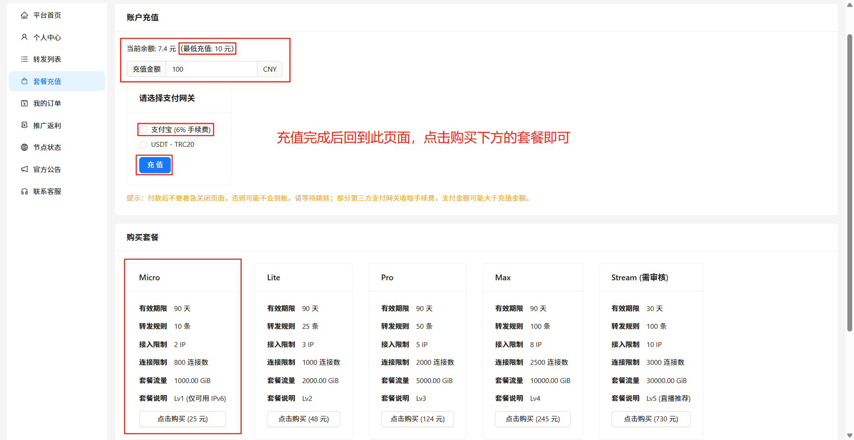
Task: Open the 转发列表 sidebar menu item
Action: (x=47, y=59)
